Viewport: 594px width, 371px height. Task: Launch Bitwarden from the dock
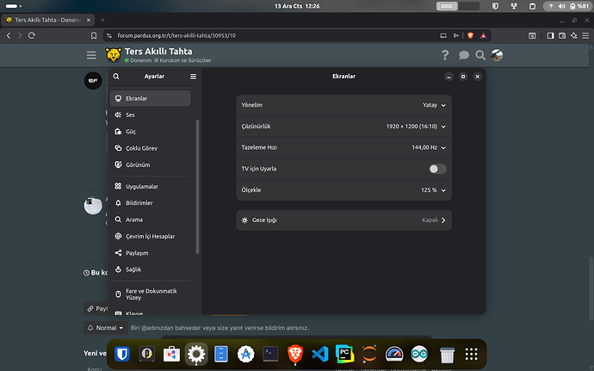pyautogui.click(x=121, y=353)
